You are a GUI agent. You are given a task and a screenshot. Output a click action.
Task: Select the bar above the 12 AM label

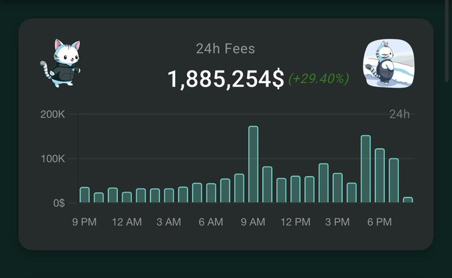[127, 198]
